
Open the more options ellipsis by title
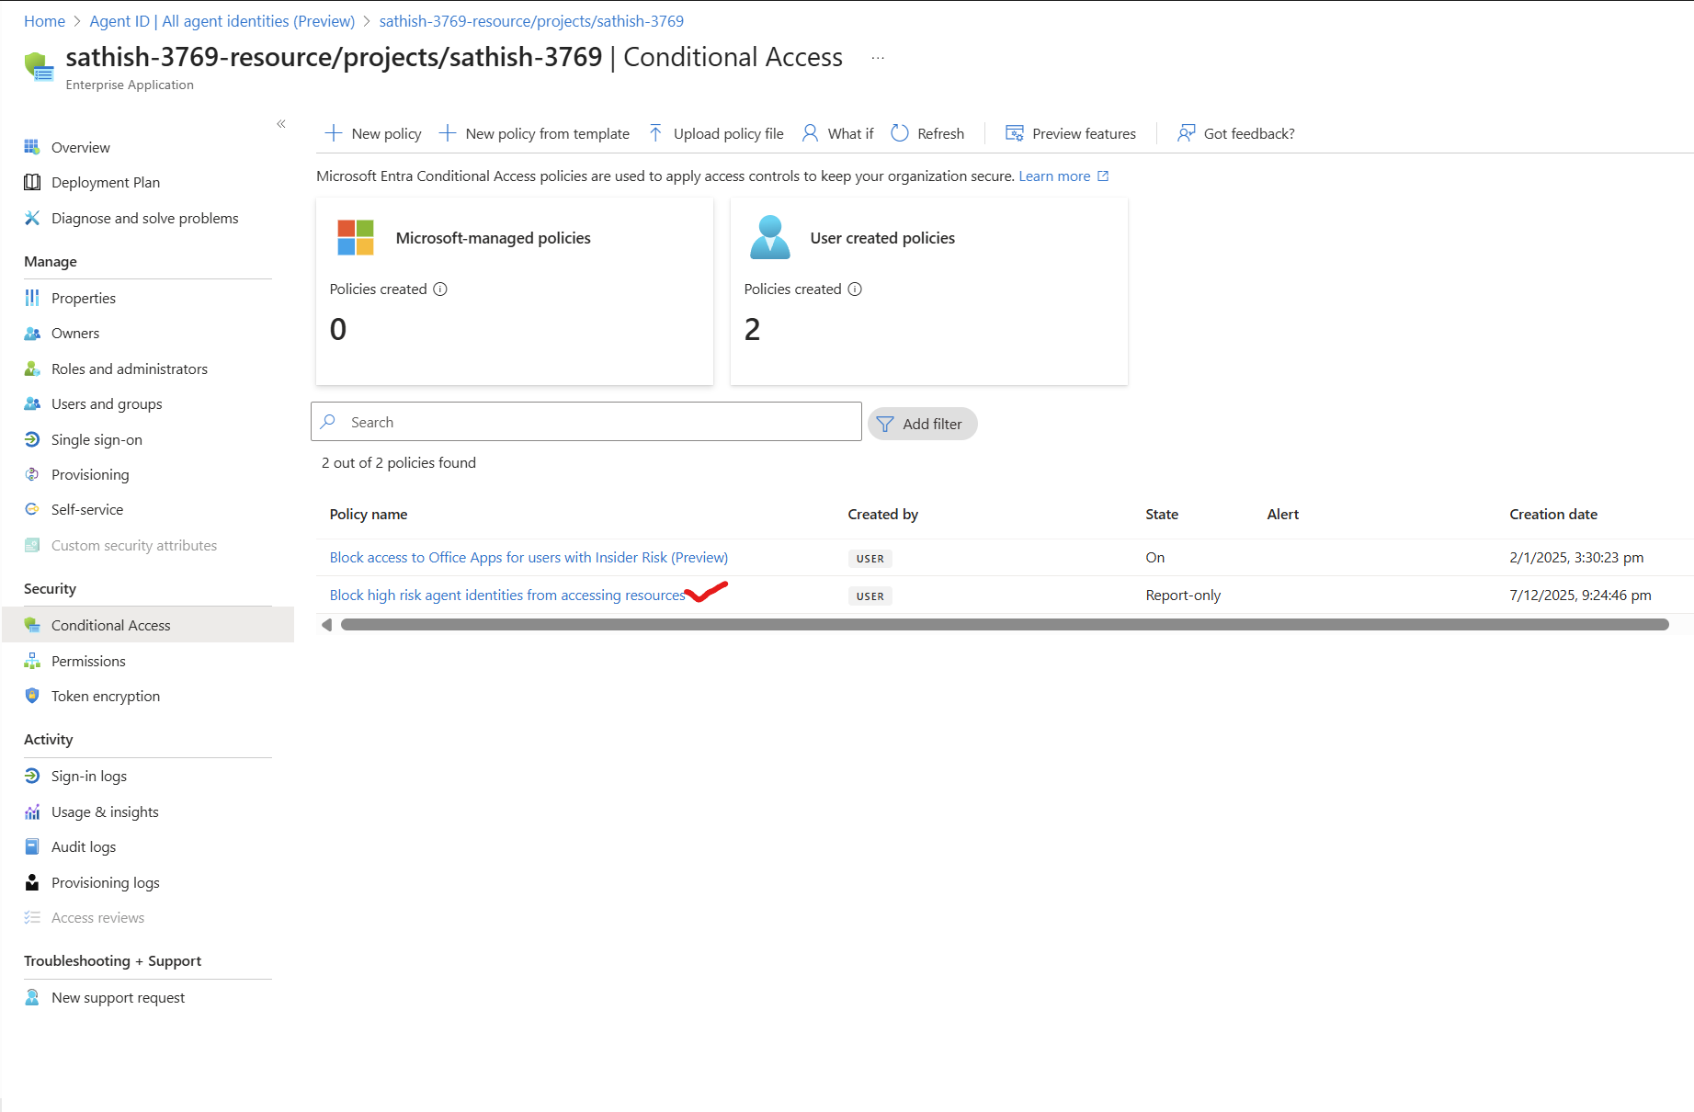(878, 58)
